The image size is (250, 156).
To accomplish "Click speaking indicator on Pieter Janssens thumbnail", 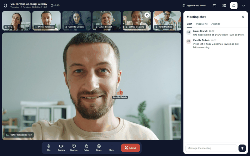I will (36, 27).
